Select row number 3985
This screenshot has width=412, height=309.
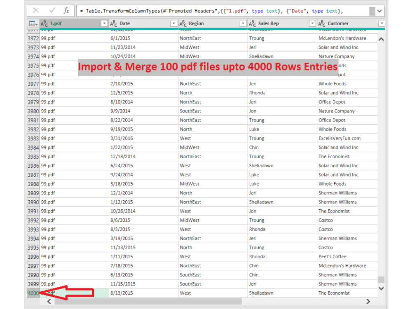33,157
